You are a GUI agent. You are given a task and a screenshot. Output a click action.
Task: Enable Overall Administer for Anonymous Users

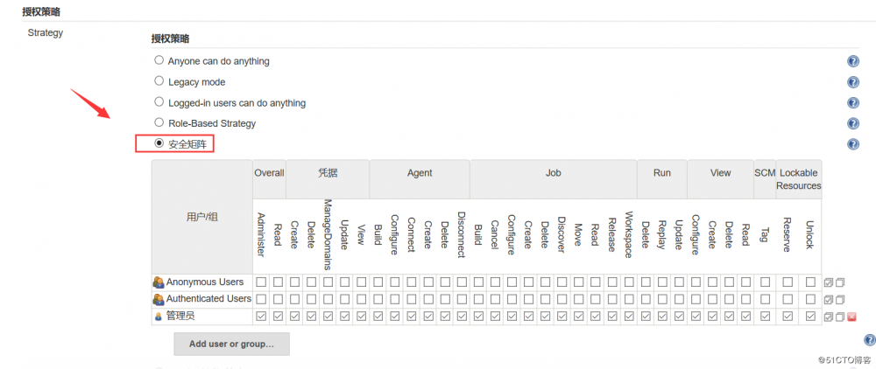[261, 282]
